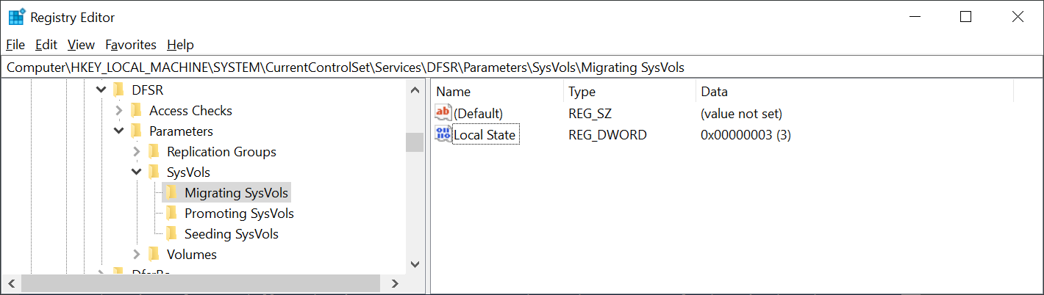Open the Edit menu
This screenshot has height=295, width=1044.
coord(46,45)
